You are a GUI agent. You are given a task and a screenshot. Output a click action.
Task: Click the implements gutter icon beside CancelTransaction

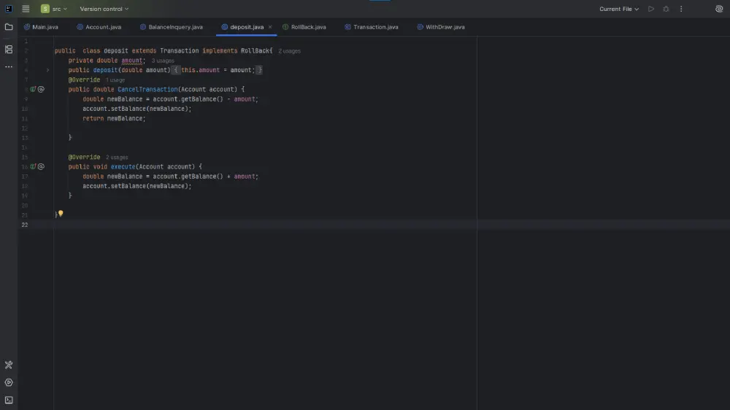coord(33,89)
